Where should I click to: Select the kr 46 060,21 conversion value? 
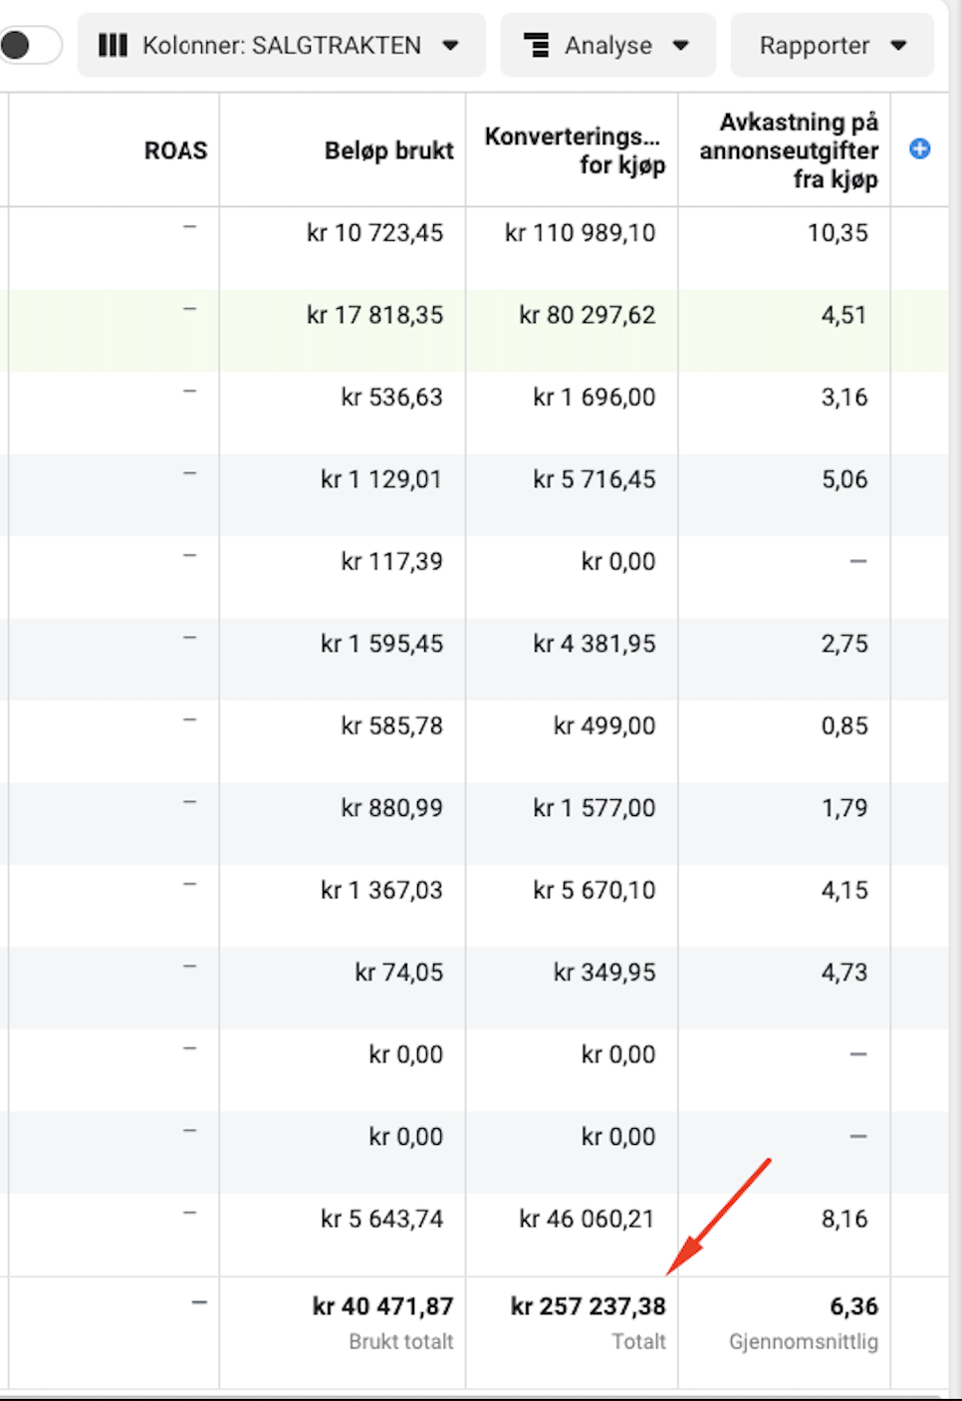587,1219
